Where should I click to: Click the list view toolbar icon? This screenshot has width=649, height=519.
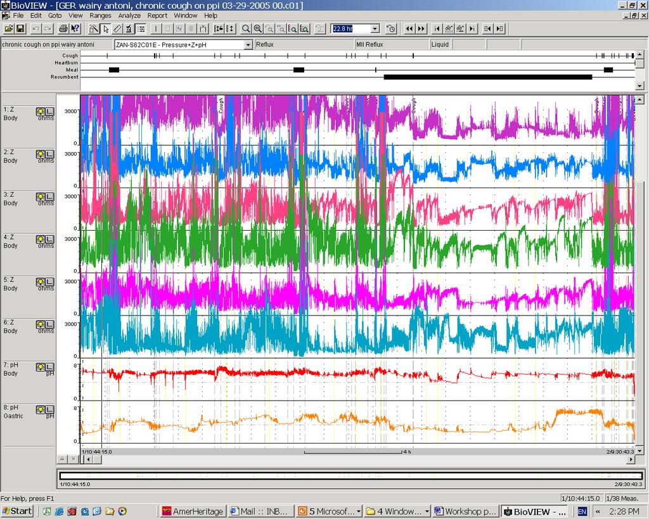pos(141,29)
